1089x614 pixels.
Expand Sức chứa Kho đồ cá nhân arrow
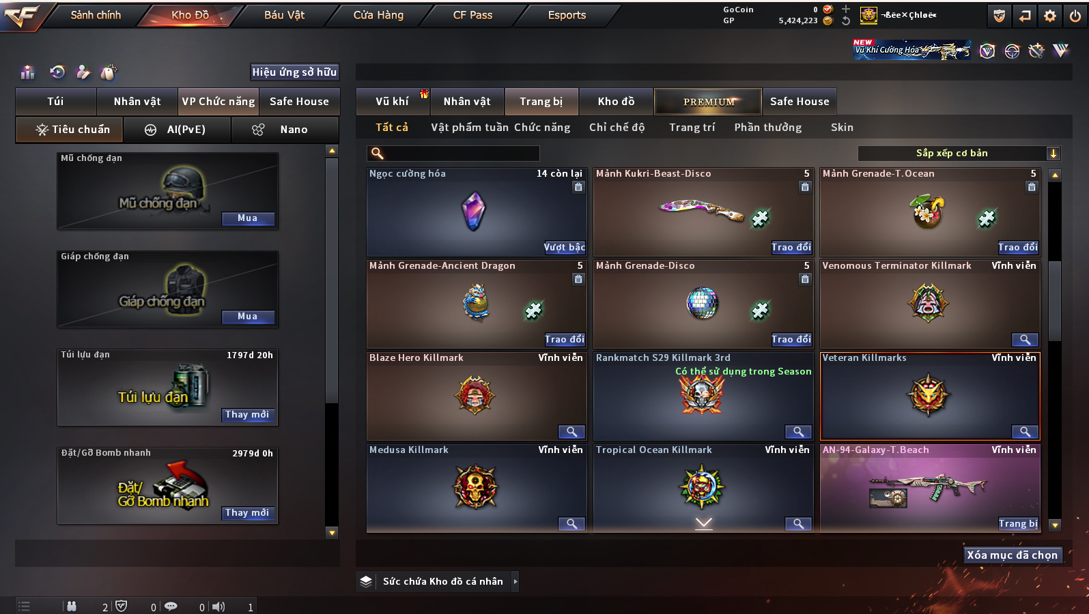(515, 581)
